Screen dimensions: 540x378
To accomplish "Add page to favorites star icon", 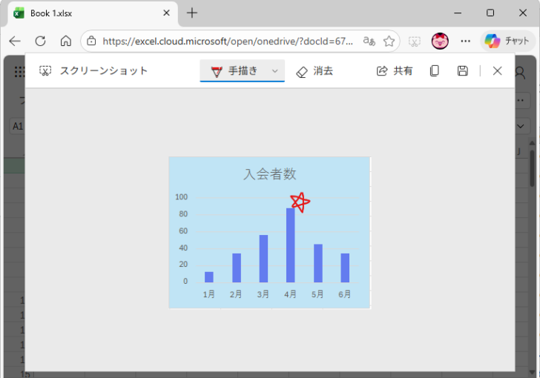I will click(389, 41).
